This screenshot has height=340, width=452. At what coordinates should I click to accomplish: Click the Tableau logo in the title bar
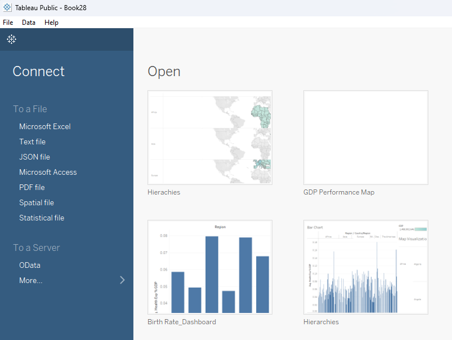point(8,7)
